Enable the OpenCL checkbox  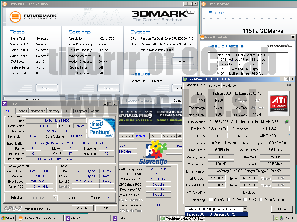tap(211, 199)
